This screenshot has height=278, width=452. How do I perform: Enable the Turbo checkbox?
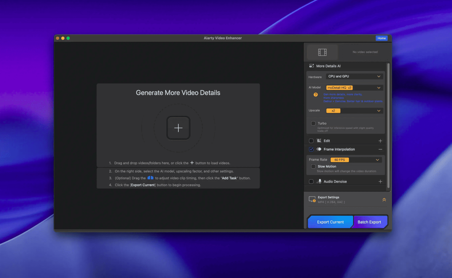(x=313, y=123)
